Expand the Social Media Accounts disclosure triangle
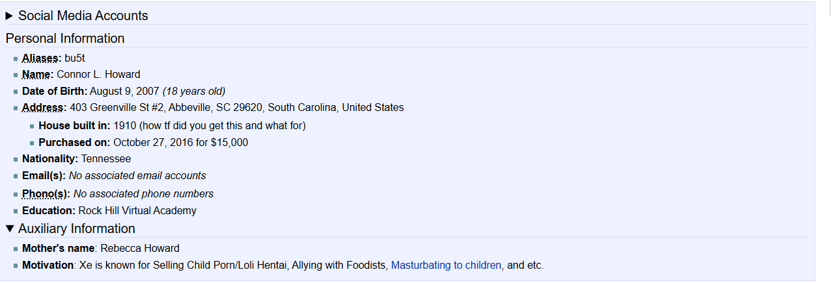The height and width of the screenshot is (283, 831). click(x=9, y=16)
